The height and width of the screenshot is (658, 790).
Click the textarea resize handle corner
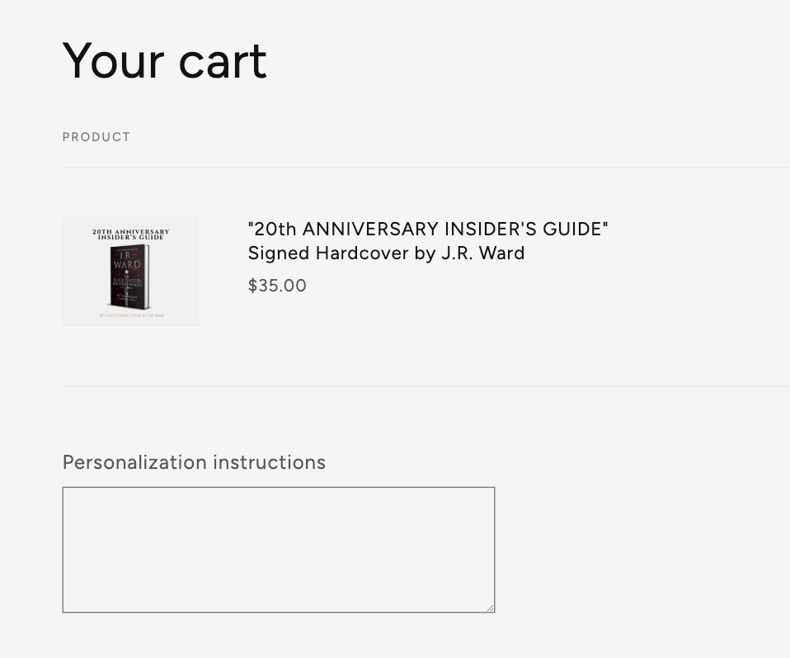490,608
